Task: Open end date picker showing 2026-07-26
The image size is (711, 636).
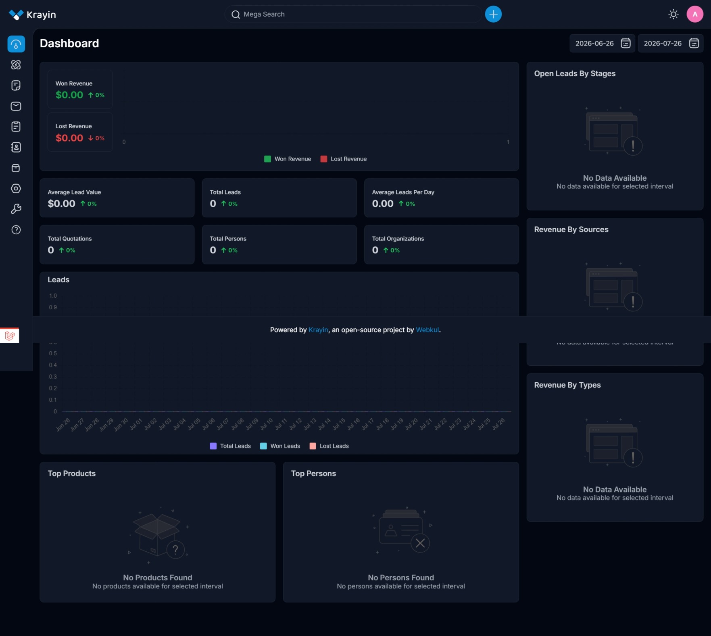Action: (x=670, y=43)
